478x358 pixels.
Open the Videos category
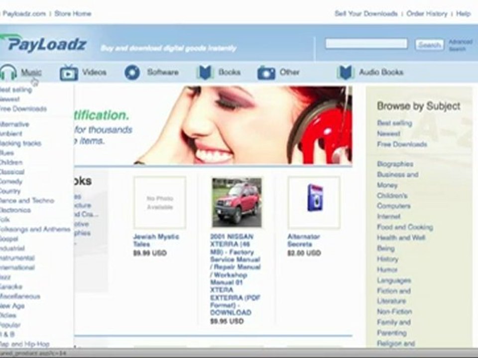(95, 72)
